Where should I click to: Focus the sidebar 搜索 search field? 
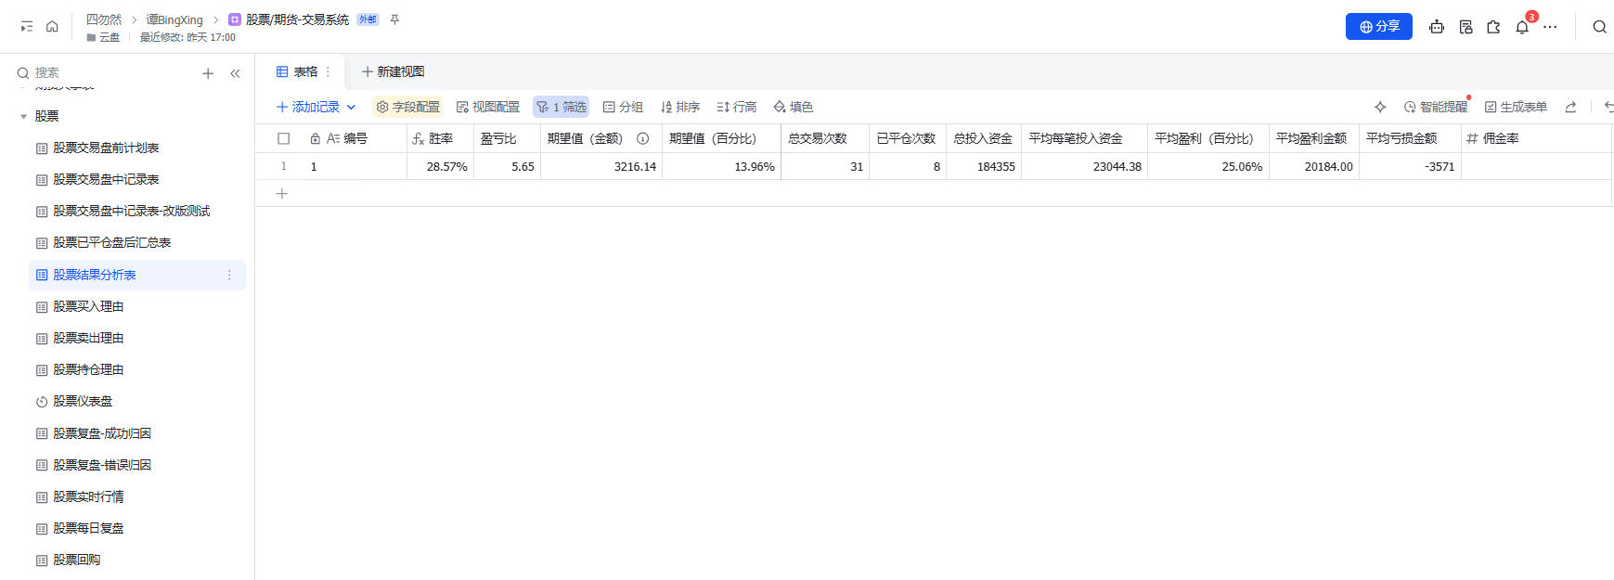click(102, 72)
